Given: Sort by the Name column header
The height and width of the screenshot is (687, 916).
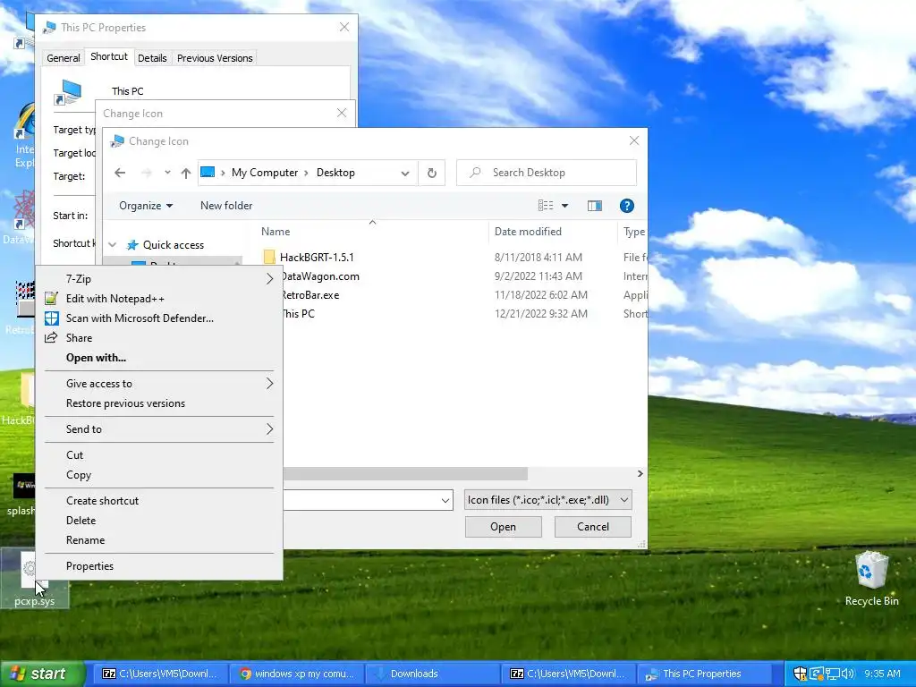Looking at the screenshot, I should (x=372, y=232).
